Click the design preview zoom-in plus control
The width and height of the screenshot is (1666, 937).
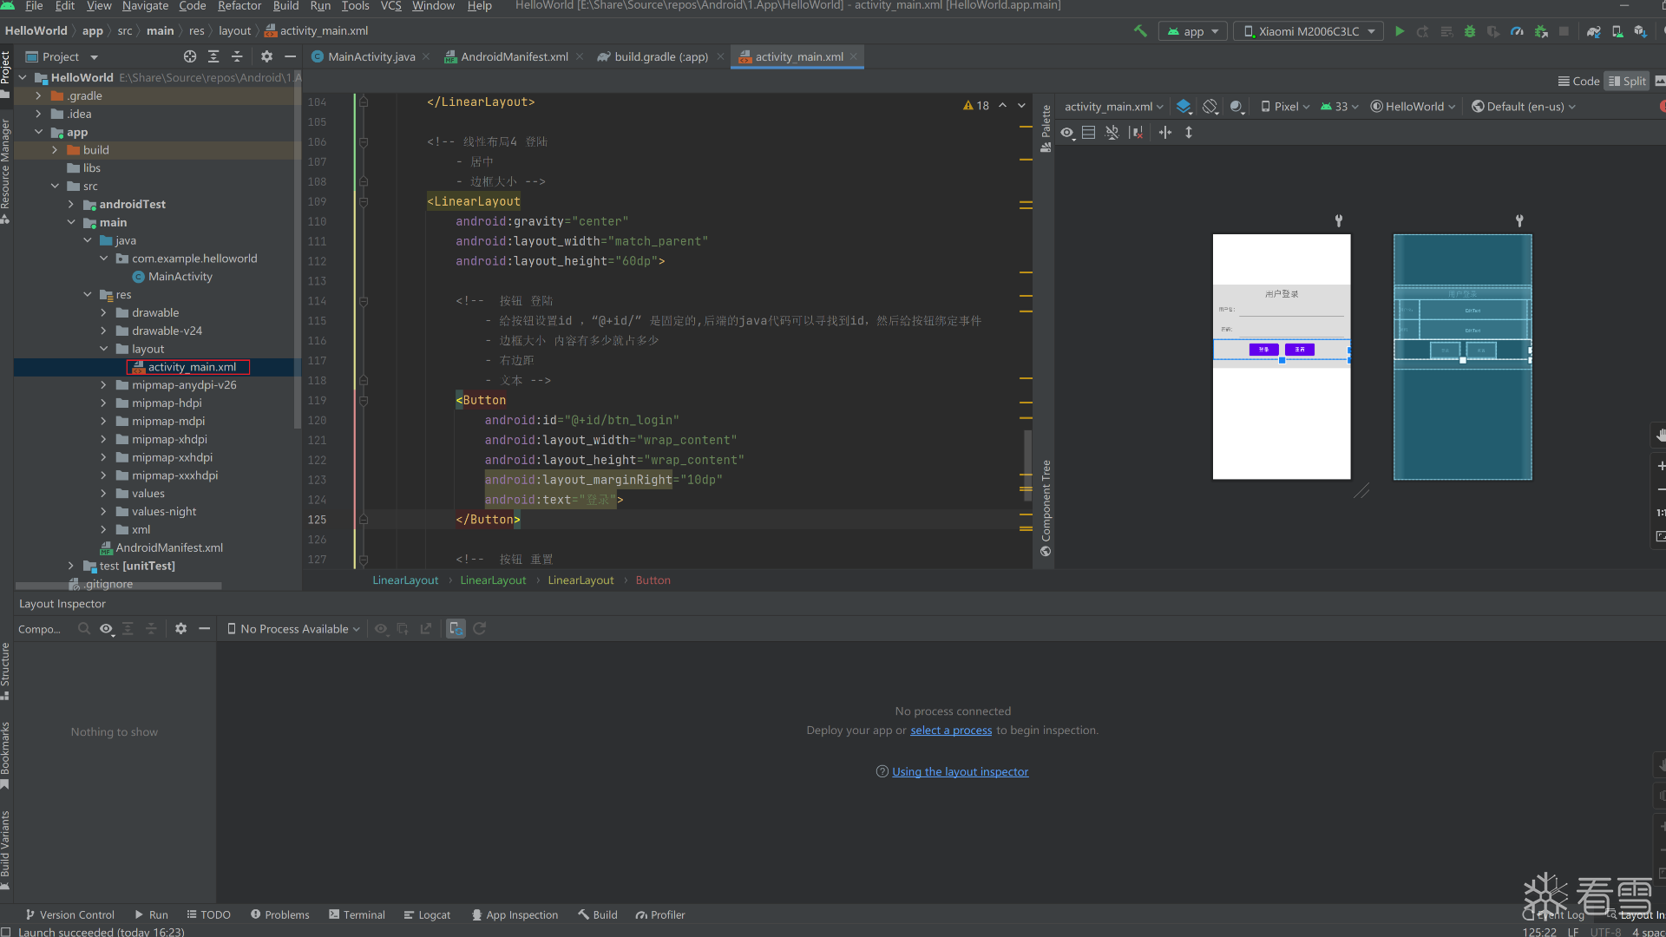(x=1661, y=466)
